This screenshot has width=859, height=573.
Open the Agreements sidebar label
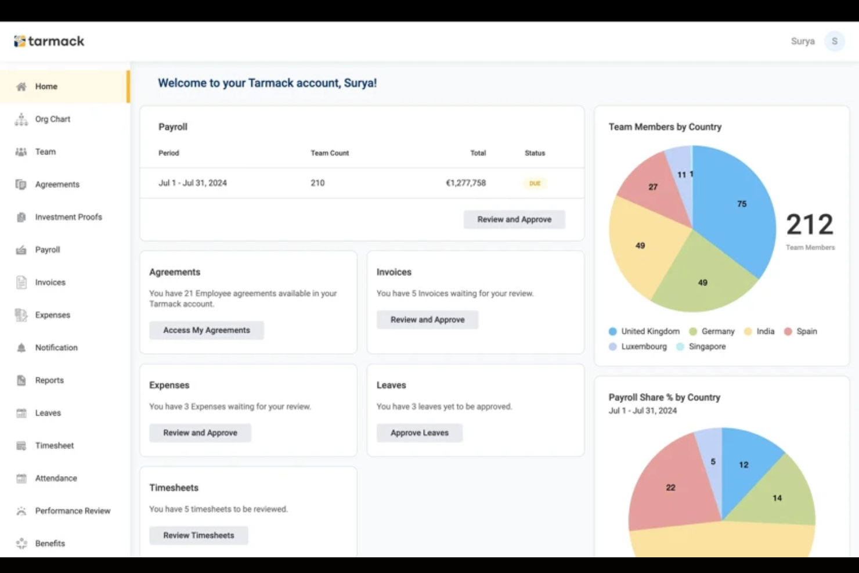(57, 185)
